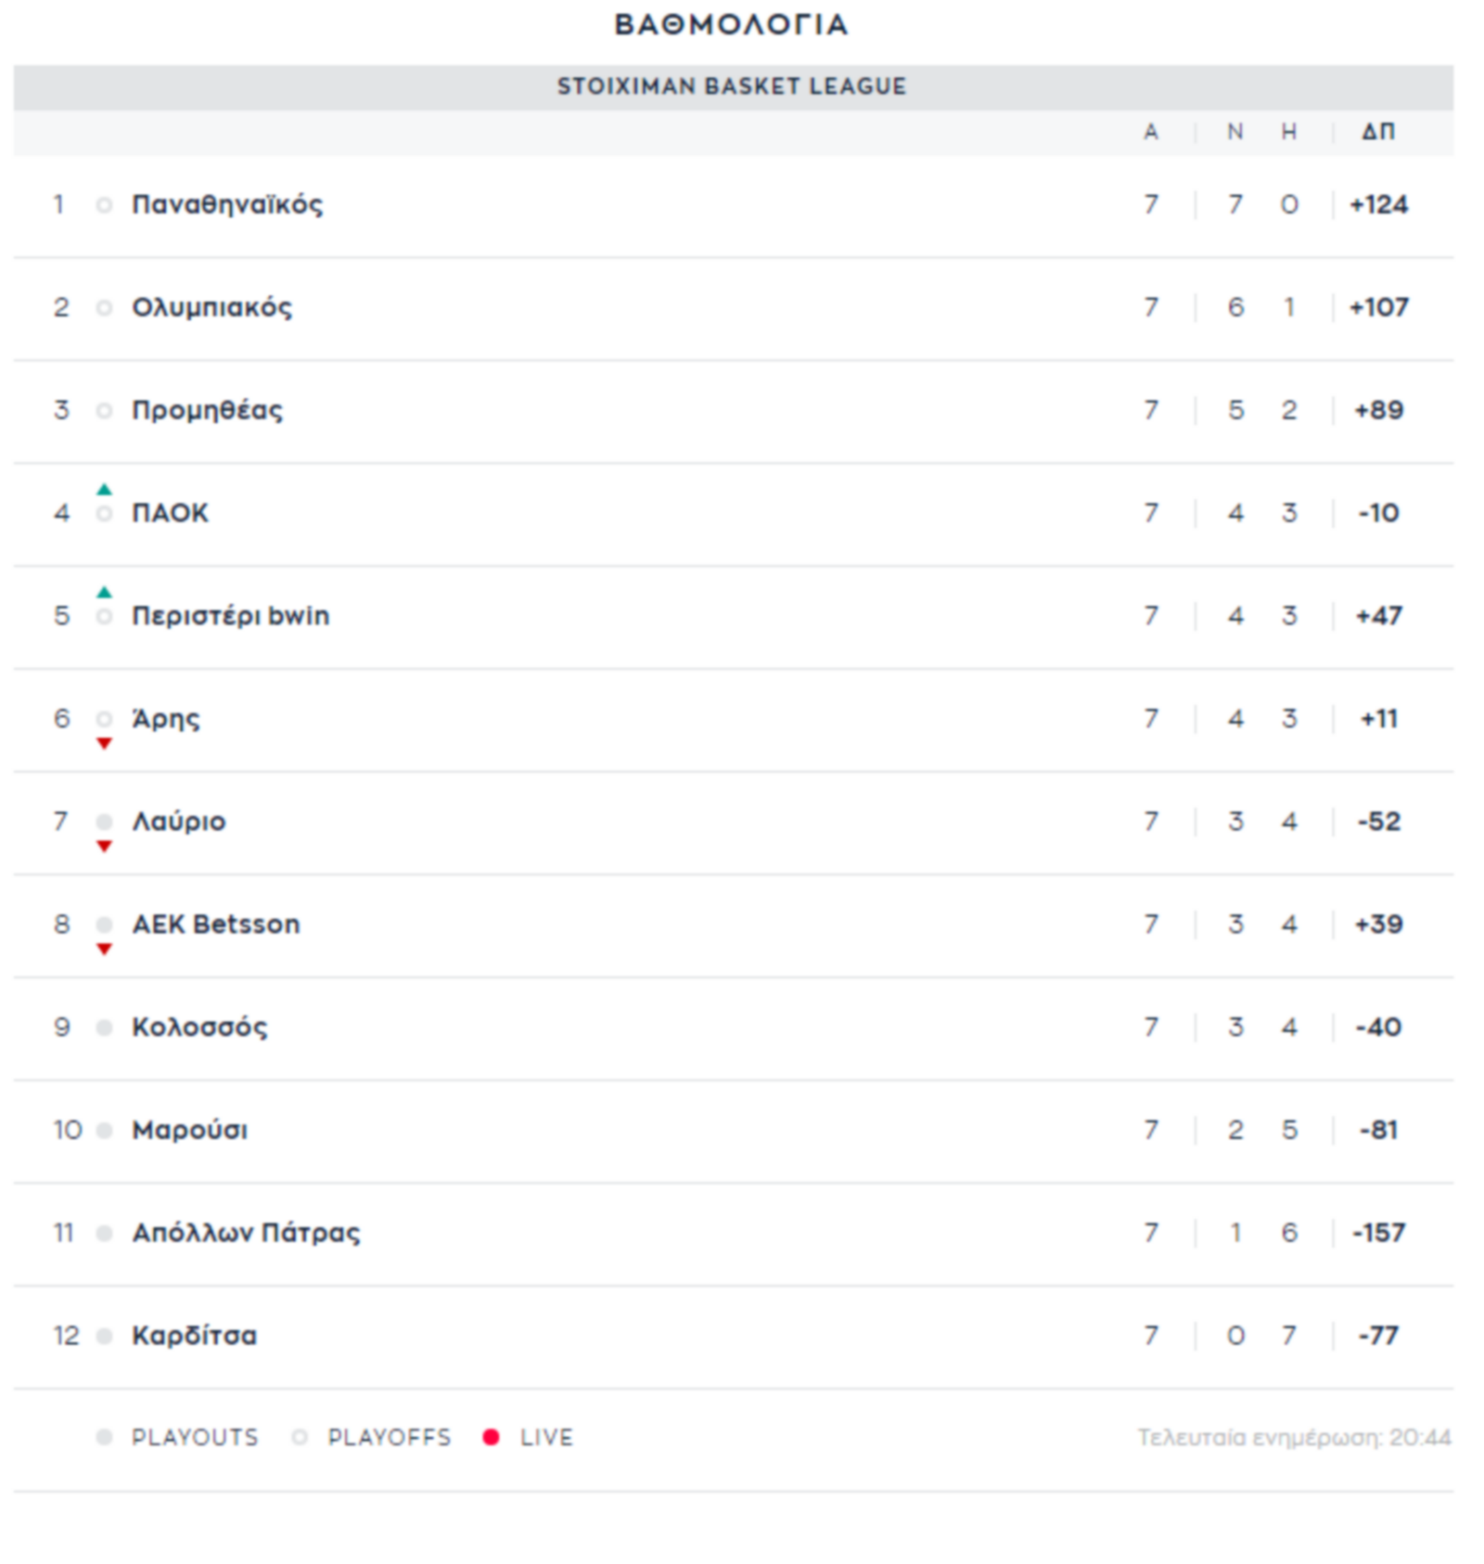Open the Προμηθέας team link

(x=207, y=410)
